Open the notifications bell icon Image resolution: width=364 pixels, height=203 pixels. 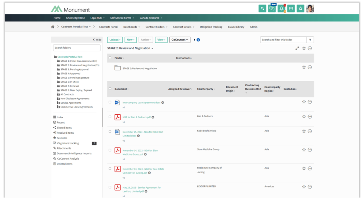[281, 9]
